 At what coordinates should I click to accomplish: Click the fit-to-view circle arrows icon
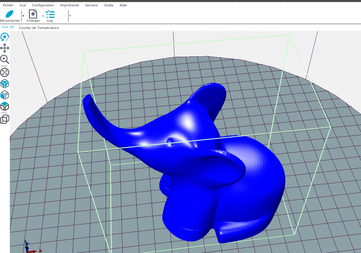[5, 73]
